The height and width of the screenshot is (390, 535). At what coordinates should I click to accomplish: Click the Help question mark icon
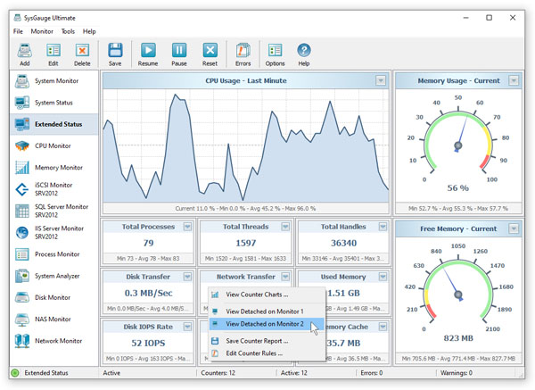pos(304,50)
